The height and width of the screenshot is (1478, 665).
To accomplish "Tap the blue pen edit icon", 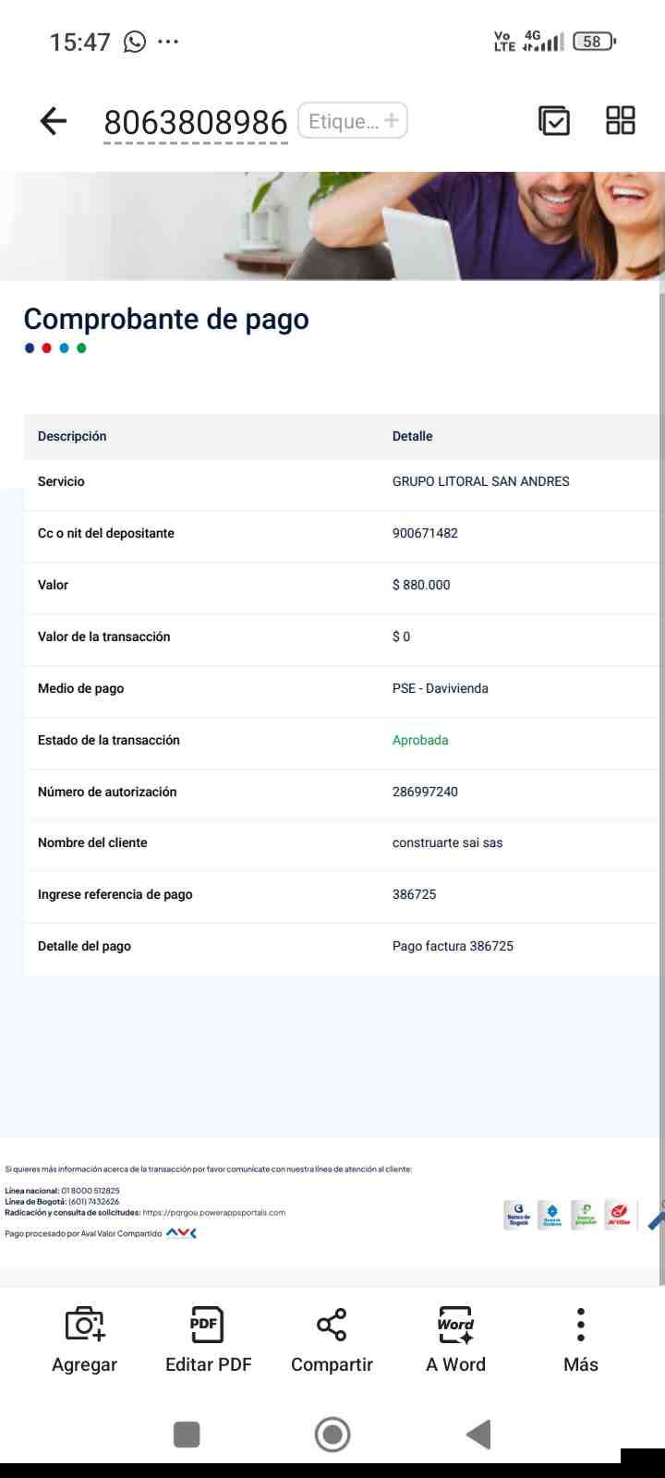I will [x=656, y=1216].
